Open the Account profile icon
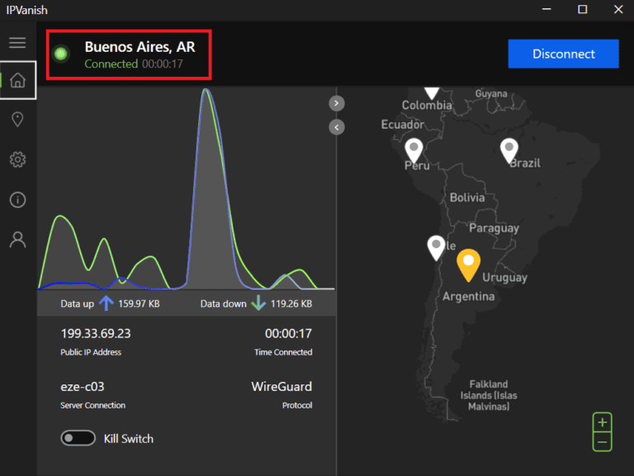This screenshot has width=634, height=476. coord(17,239)
